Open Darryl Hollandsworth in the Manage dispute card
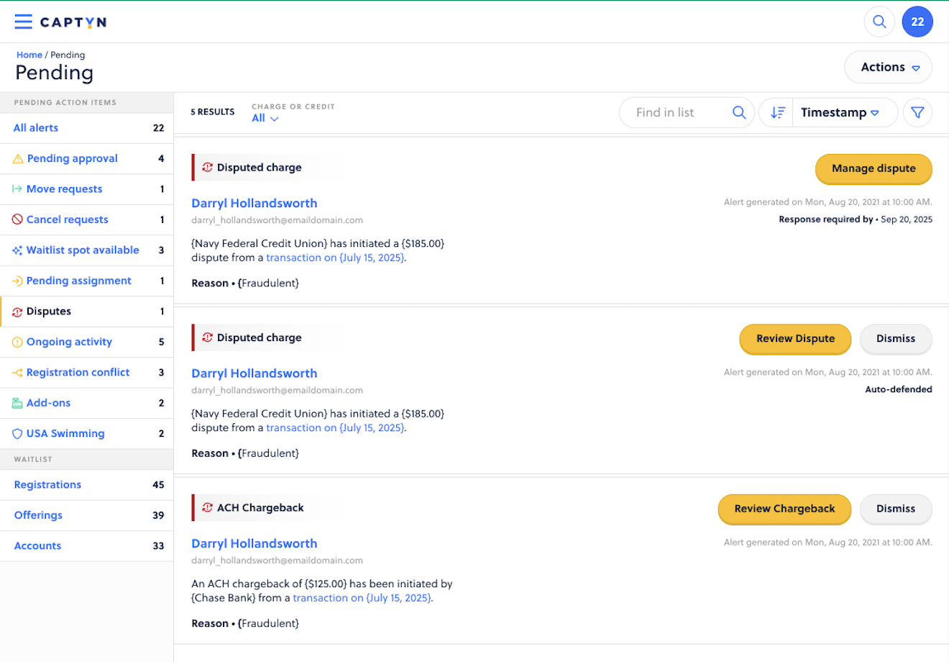949x662 pixels. click(x=254, y=204)
